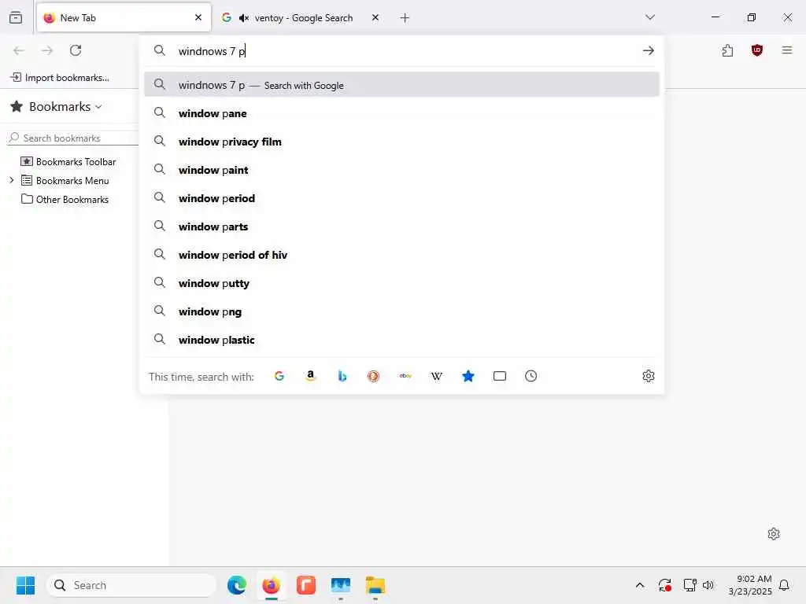Open volume control in system tray
This screenshot has width=806, height=604.
click(708, 585)
